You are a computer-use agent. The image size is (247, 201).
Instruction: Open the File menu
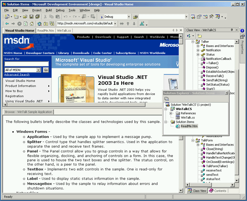click(x=6, y=10)
